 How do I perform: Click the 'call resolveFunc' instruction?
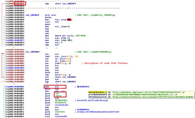point(57,105)
